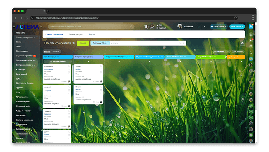Open the help question mark icon
This screenshot has height=152, width=269.
251,26
